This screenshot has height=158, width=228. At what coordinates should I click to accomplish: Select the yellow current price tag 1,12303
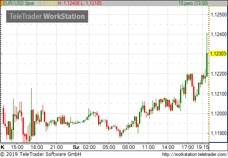(218, 54)
